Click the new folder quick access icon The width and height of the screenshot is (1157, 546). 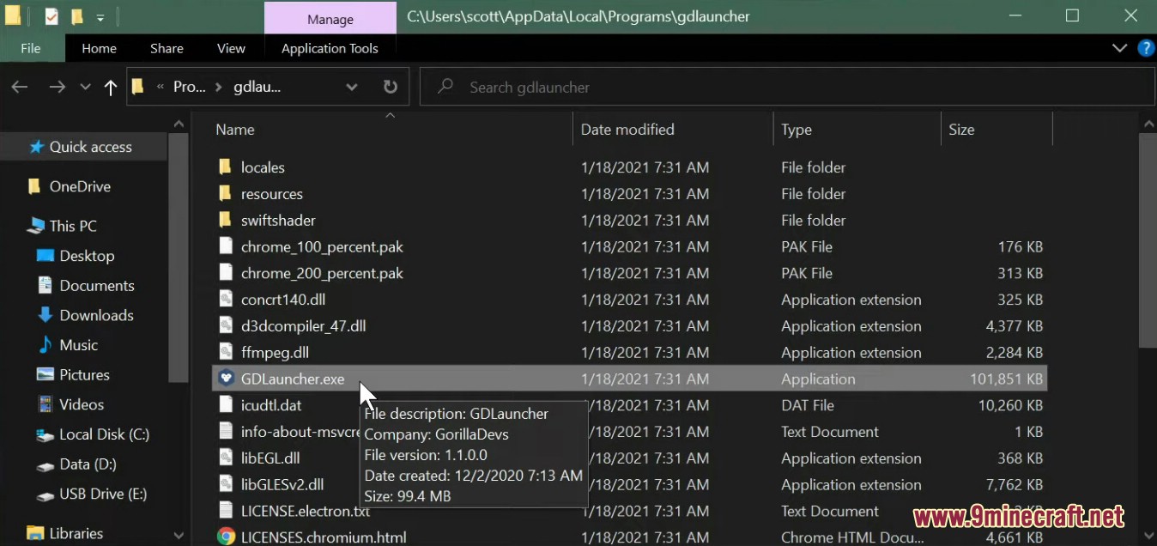pyautogui.click(x=76, y=16)
